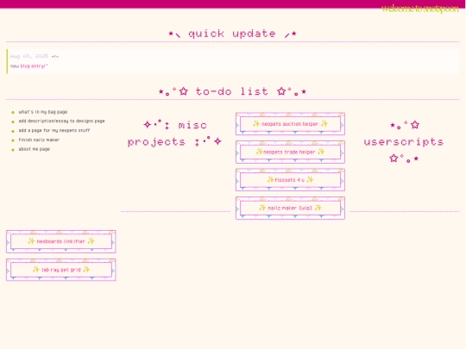Open the flossets 4 u button
The width and height of the screenshot is (466, 349).
(x=290, y=180)
